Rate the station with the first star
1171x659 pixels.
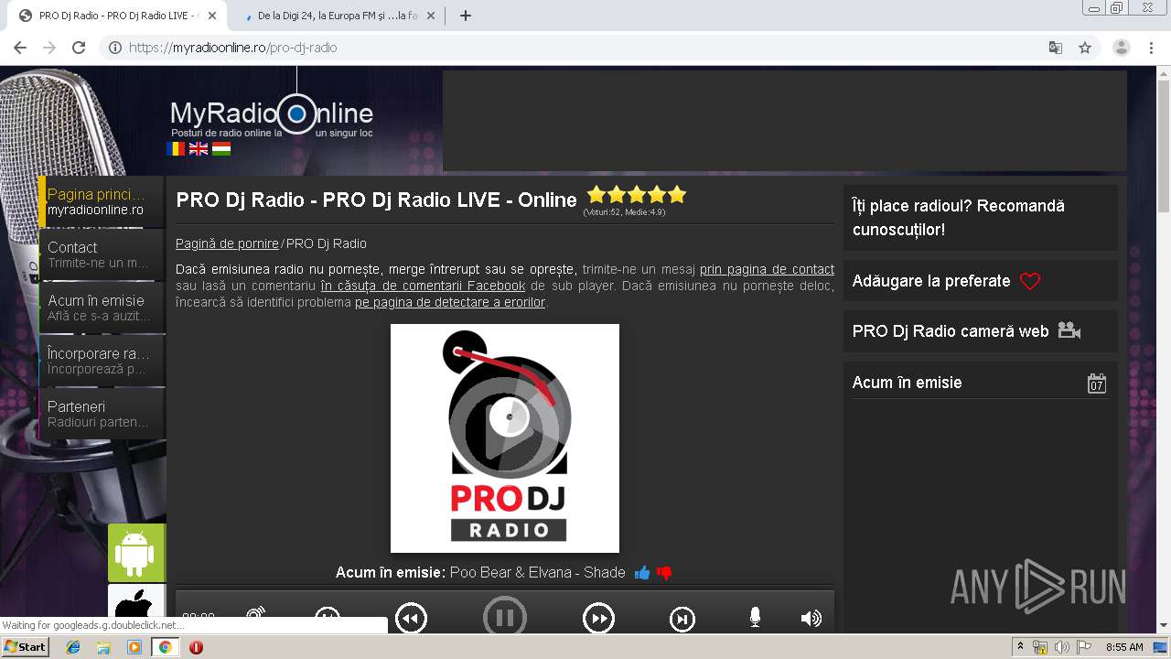coord(596,194)
